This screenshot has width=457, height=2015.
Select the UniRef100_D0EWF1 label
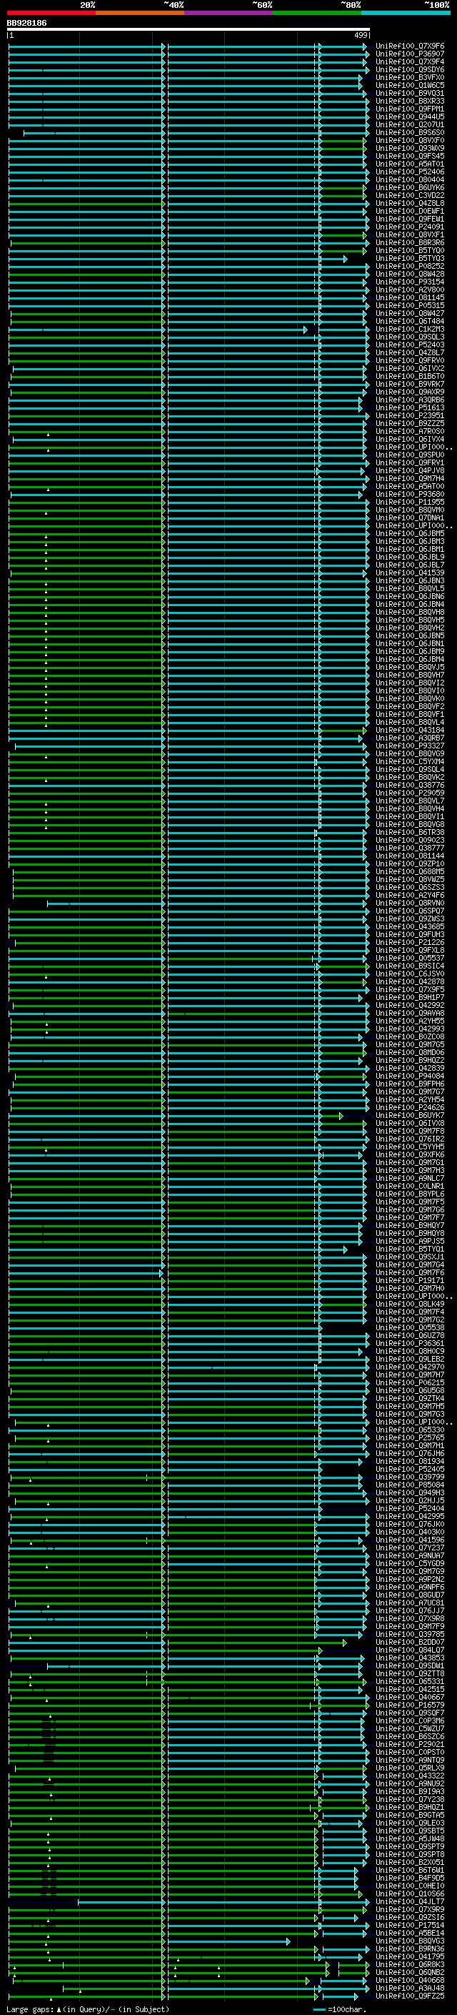pyautogui.click(x=410, y=211)
